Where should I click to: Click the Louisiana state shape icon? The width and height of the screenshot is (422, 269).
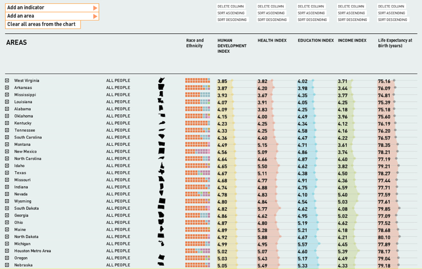coord(161,102)
